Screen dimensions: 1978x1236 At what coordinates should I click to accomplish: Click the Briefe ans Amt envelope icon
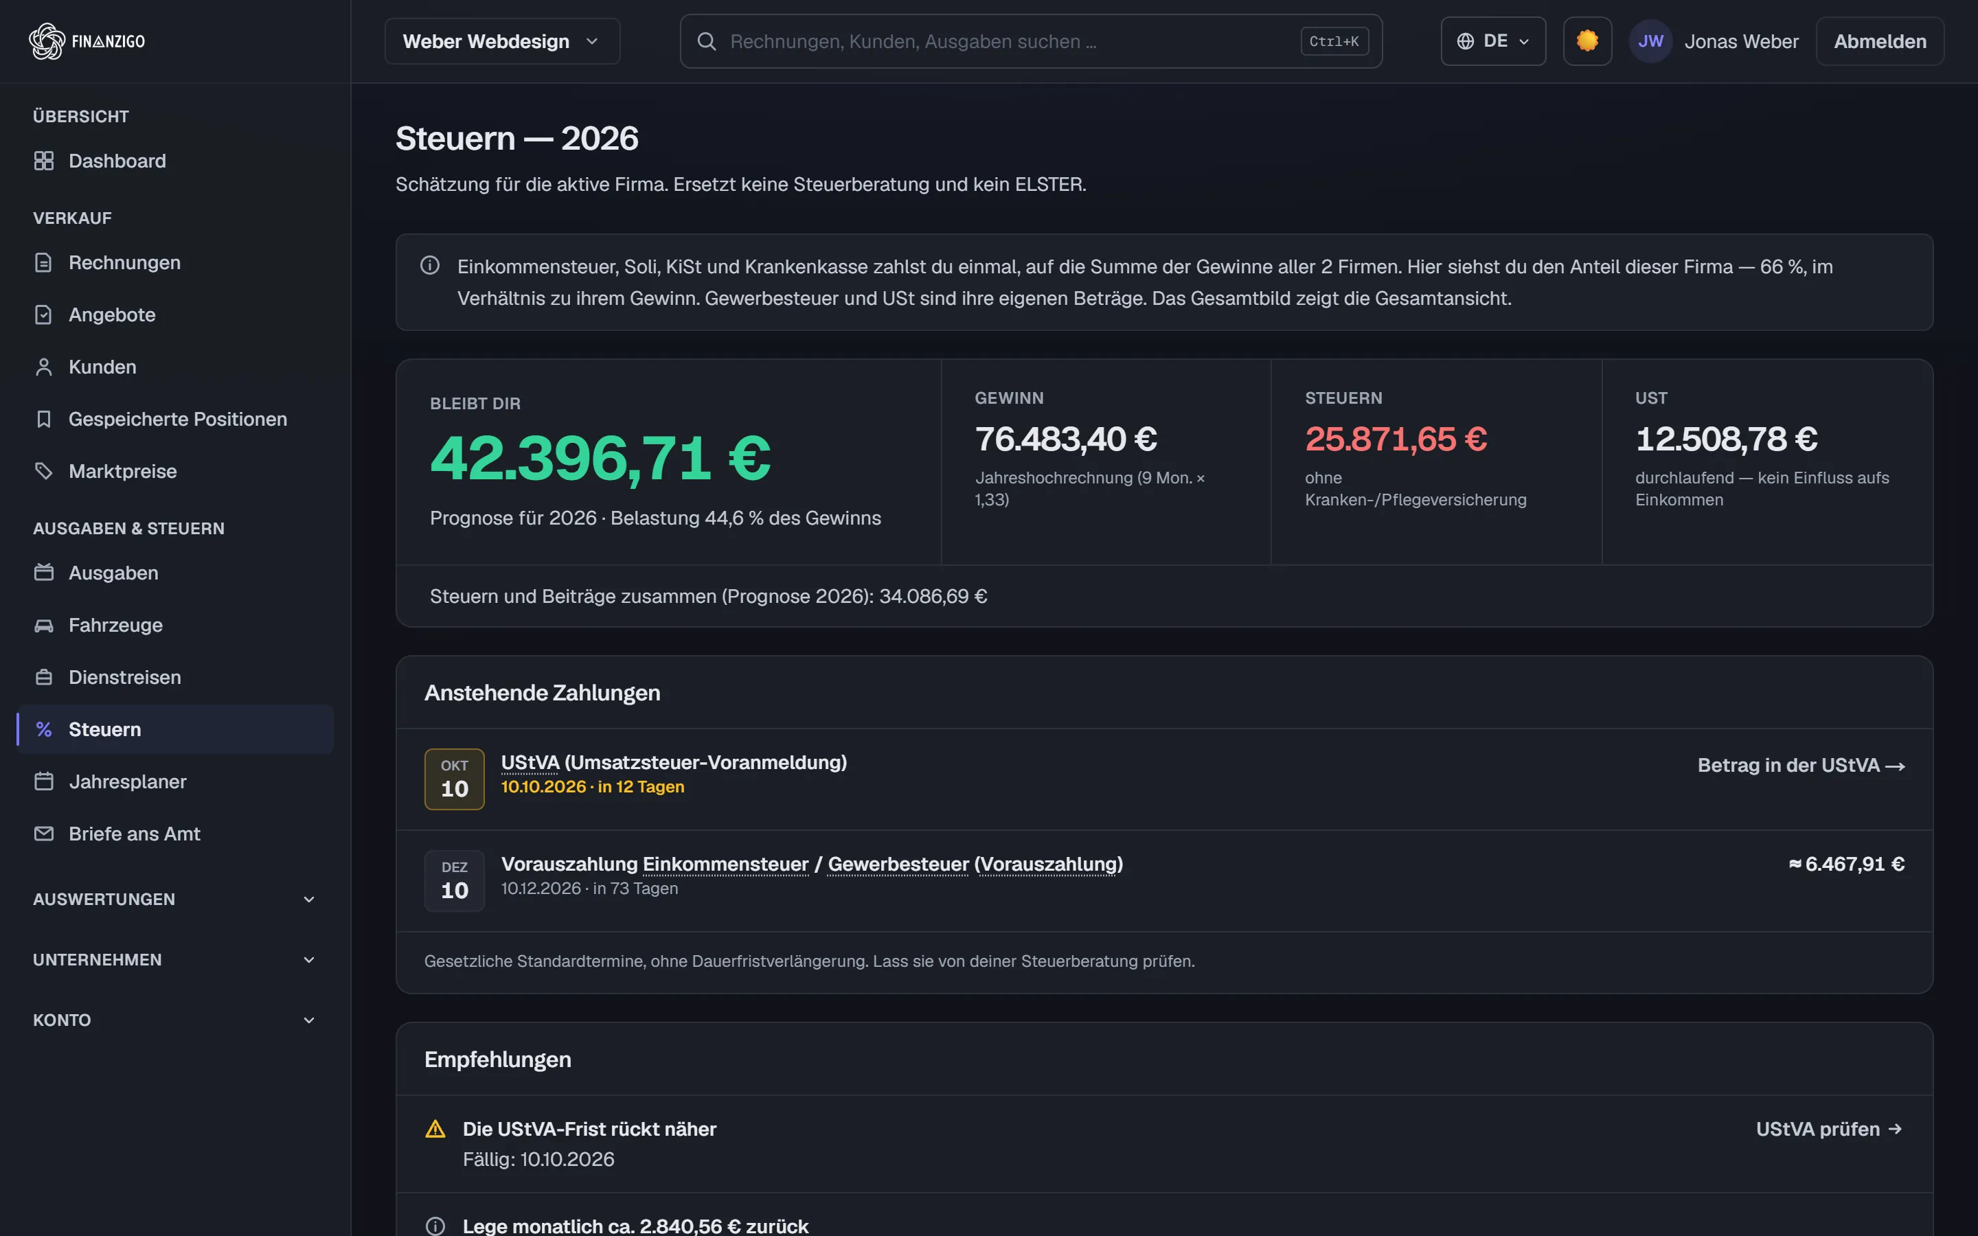point(44,834)
